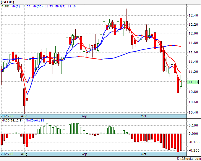Click the 10.40 price axis label
Viewport: 201px width, 161px height.
click(193, 113)
